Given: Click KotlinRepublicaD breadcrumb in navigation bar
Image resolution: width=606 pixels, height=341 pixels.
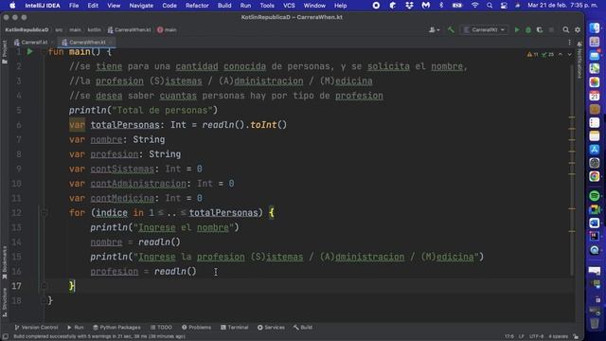Looking at the screenshot, I should [27, 29].
